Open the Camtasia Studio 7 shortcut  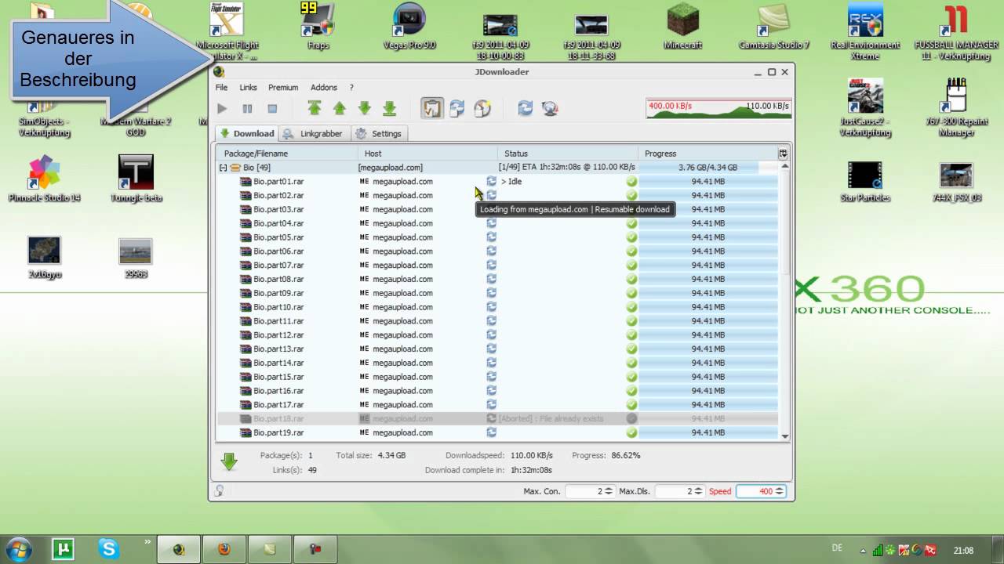click(x=773, y=26)
